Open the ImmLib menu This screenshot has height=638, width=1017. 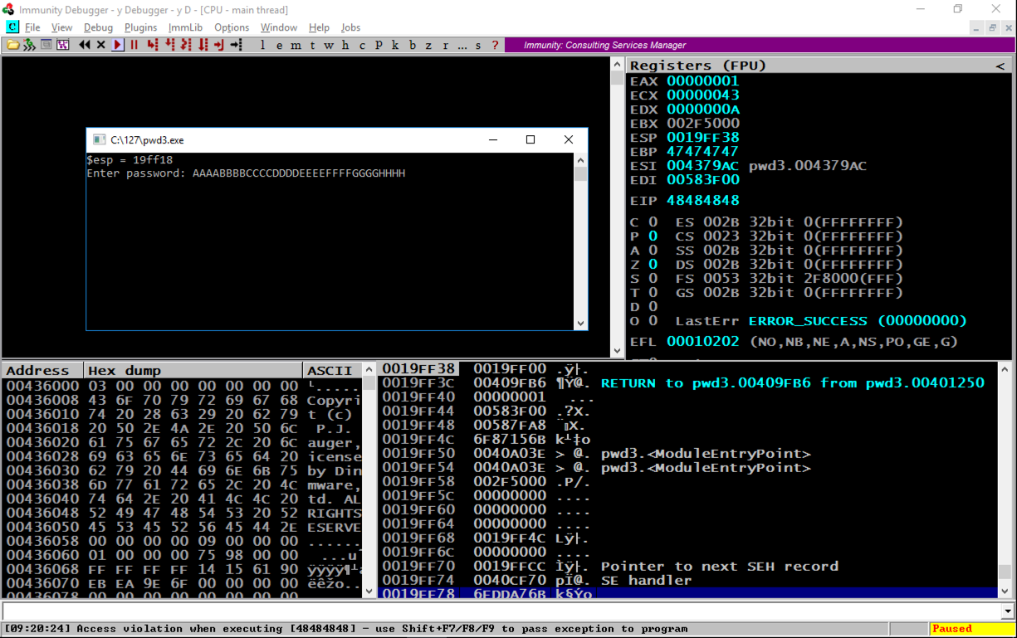click(x=185, y=27)
